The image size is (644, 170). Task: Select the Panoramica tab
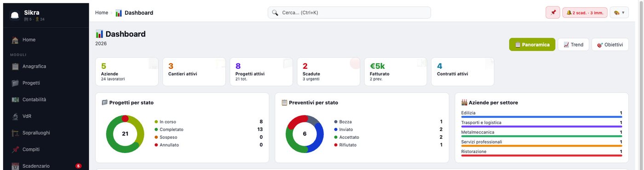pos(532,44)
